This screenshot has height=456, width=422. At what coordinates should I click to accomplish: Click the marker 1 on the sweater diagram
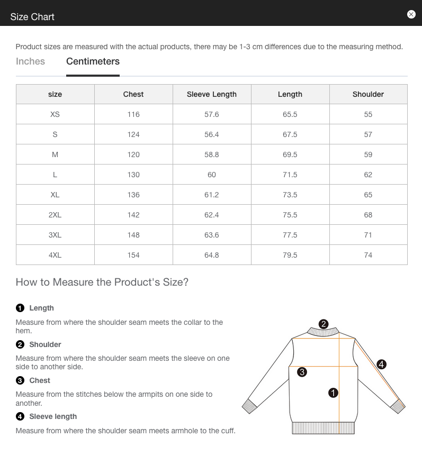333,393
